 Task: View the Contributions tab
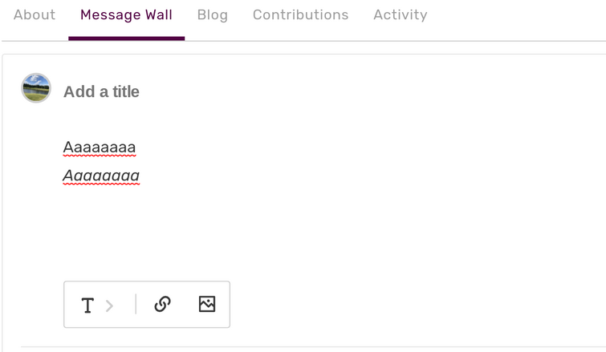pyautogui.click(x=301, y=14)
